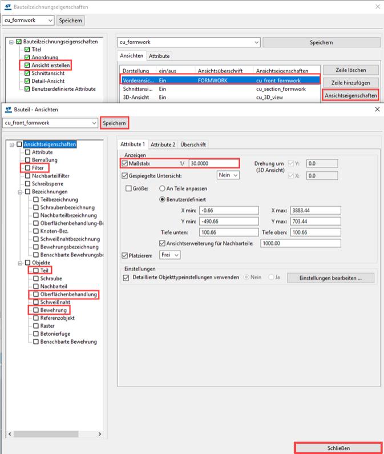
Task: Open Gespiegelte Untersicht Nein dropdown
Action: tap(228, 175)
